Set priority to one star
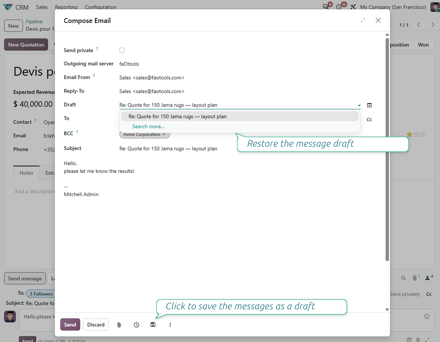The width and height of the screenshot is (440, 342). tap(409, 135)
